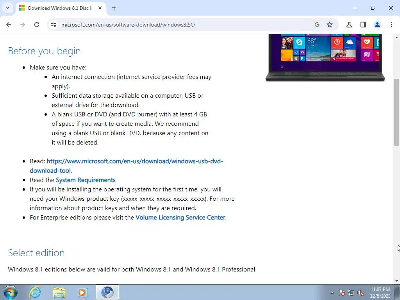Open Chrome Labs flask icon
400x300 pixels.
click(x=349, y=25)
